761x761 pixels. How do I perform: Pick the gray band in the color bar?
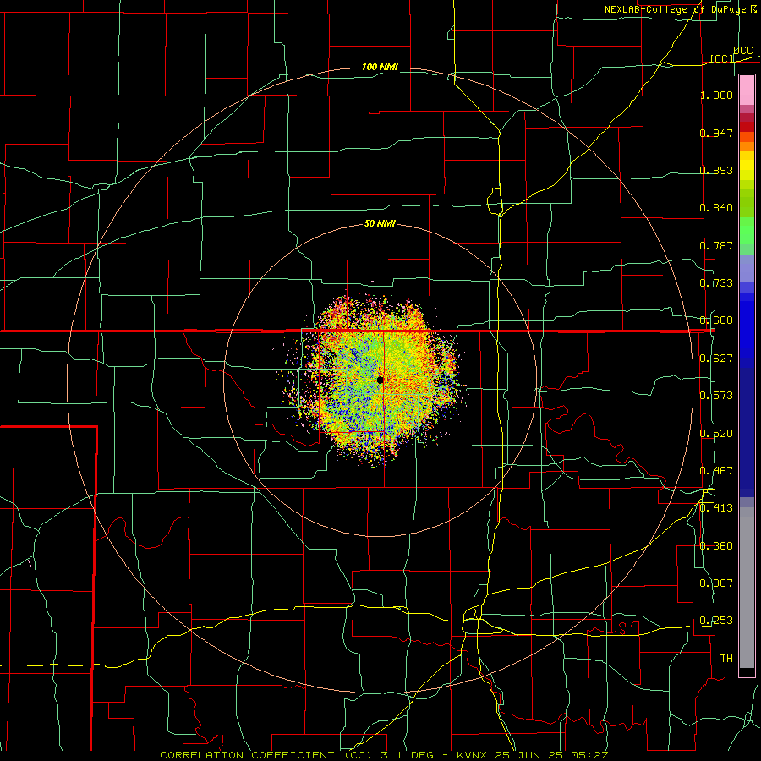tap(747, 588)
